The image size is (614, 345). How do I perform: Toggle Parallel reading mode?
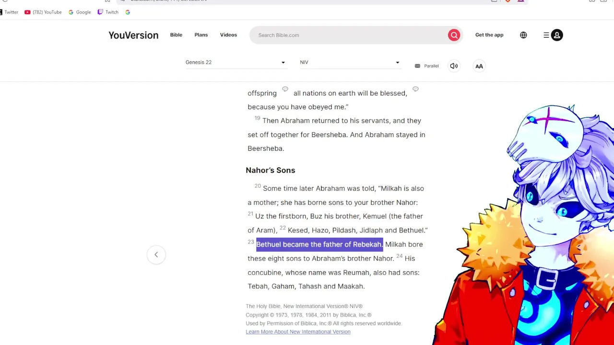[x=427, y=66]
